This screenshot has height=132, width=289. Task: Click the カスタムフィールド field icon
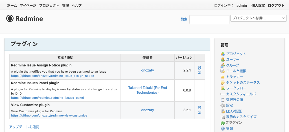pos(222,94)
